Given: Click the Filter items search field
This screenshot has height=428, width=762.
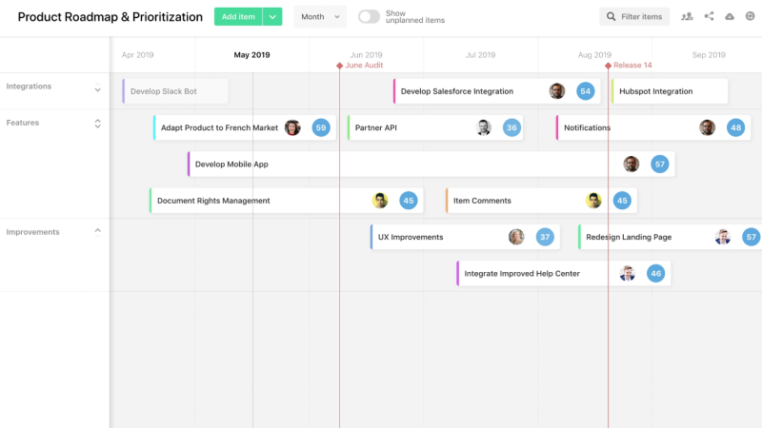Looking at the screenshot, I should click(634, 17).
